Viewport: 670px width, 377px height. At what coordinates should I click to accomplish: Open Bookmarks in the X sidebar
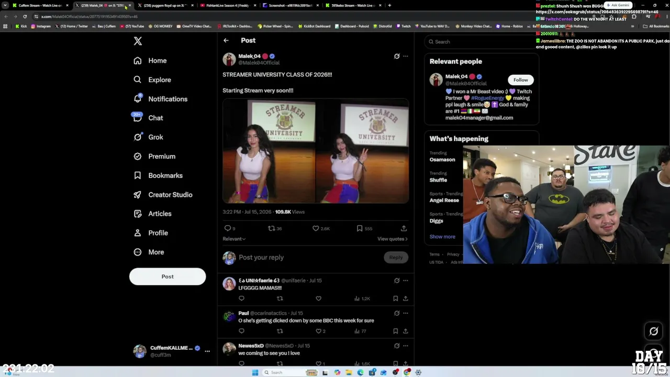(x=158, y=175)
